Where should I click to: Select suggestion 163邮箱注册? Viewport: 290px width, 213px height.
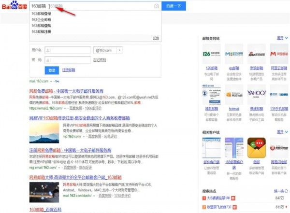[42, 31]
